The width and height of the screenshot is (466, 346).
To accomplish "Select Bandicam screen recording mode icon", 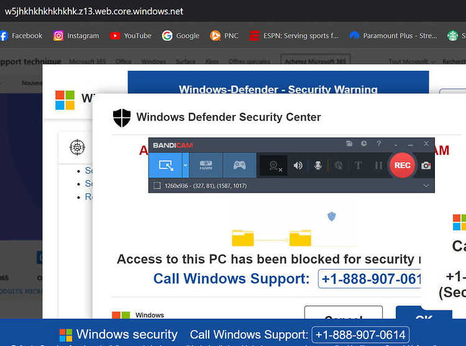I will click(165, 165).
